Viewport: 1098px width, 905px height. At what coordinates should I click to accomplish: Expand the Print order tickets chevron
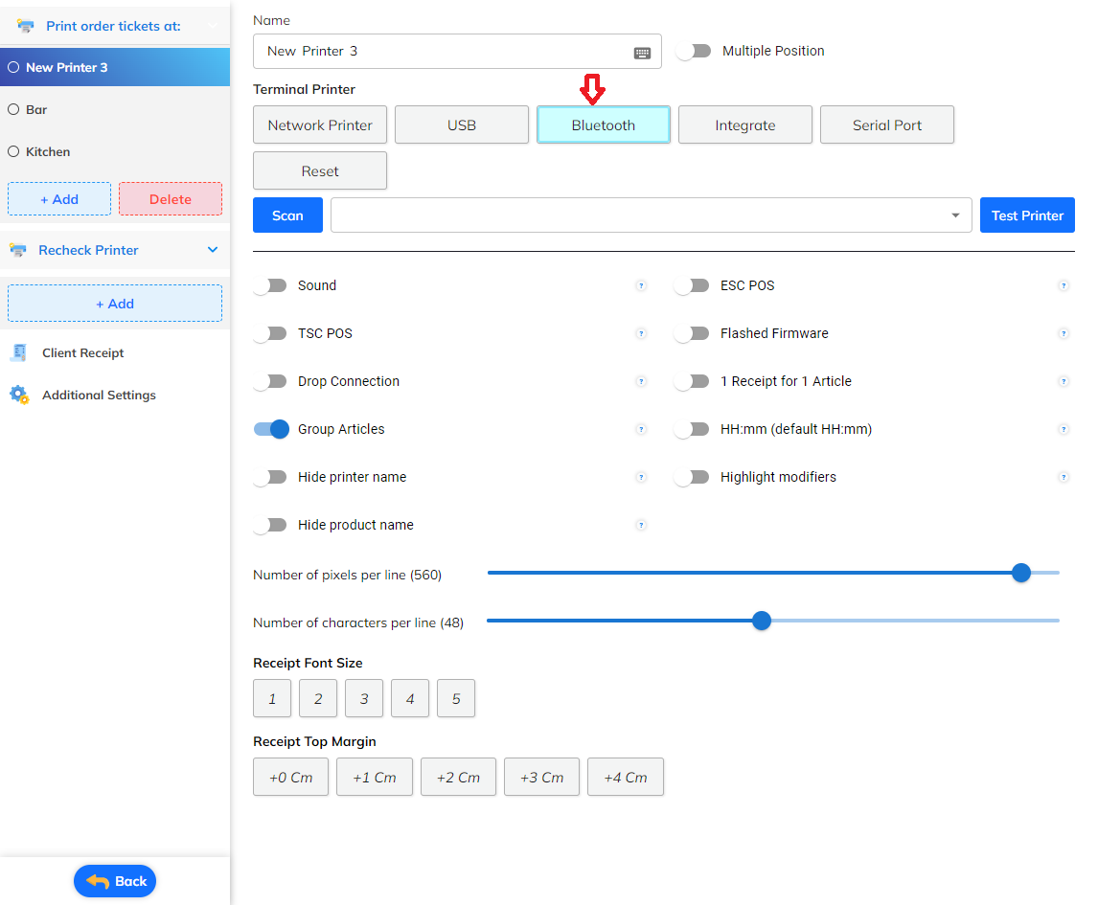213,26
